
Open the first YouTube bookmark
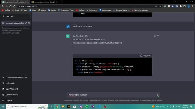[6, 10]
